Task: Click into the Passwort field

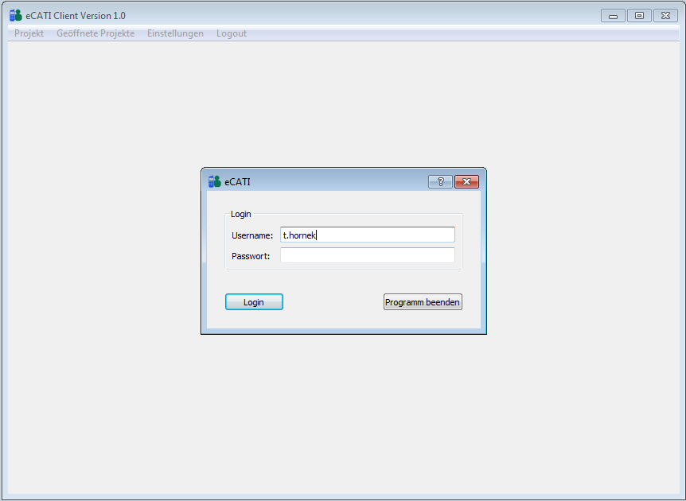Action: [367, 255]
